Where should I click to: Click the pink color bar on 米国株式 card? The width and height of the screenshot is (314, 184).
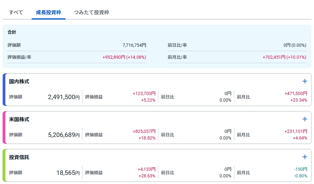(x=4, y=128)
